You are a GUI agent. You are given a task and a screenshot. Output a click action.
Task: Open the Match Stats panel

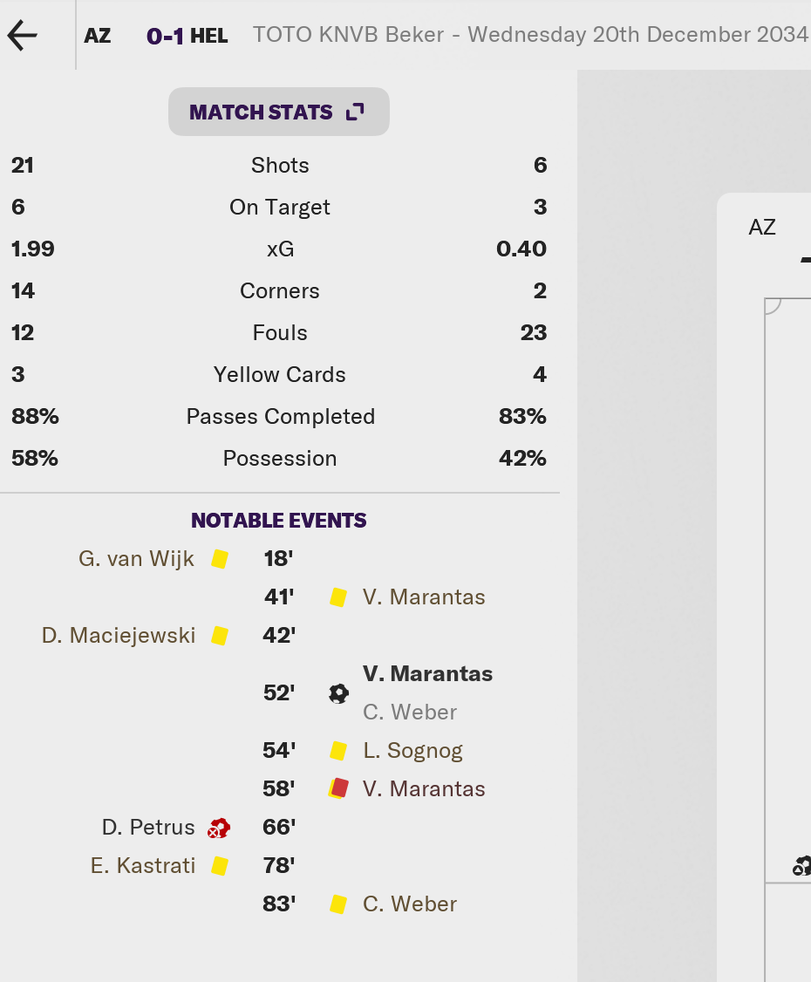[279, 112]
